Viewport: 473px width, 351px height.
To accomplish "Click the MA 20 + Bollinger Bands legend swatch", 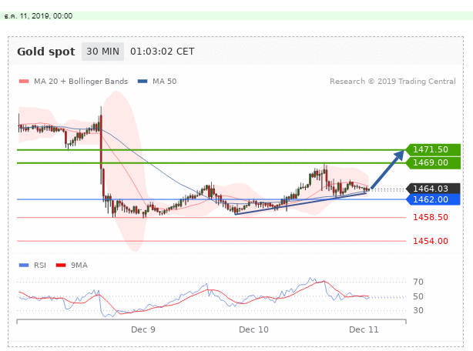I will pos(23,81).
